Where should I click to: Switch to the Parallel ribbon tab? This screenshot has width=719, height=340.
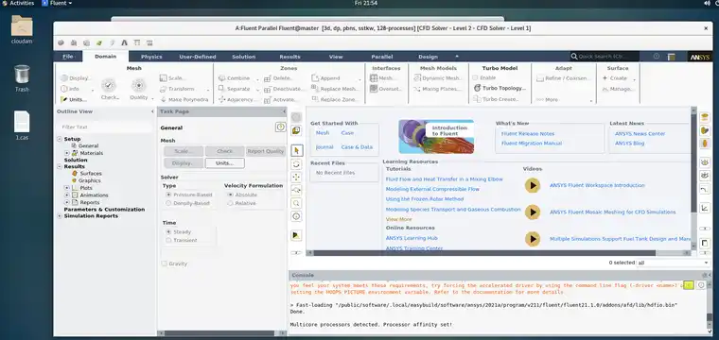pos(382,57)
